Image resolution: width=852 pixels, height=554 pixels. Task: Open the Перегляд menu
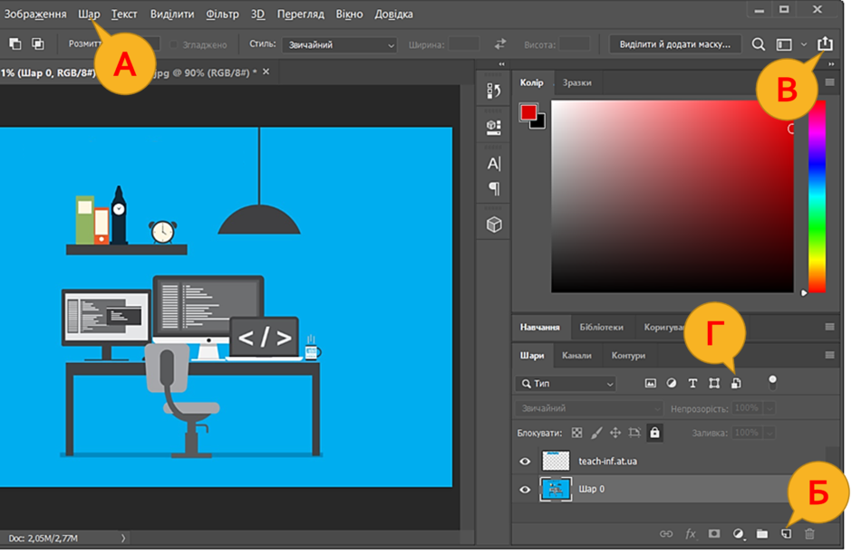click(301, 14)
